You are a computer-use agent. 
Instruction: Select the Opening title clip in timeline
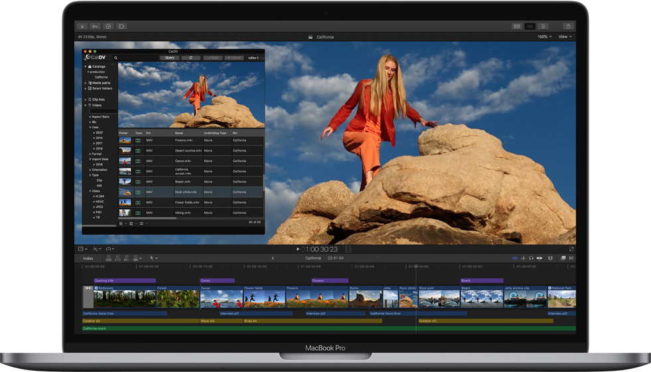pyautogui.click(x=125, y=280)
